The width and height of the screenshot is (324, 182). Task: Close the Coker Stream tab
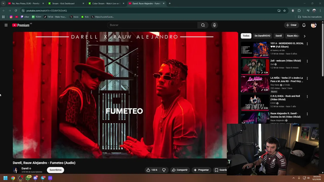tap(123, 4)
